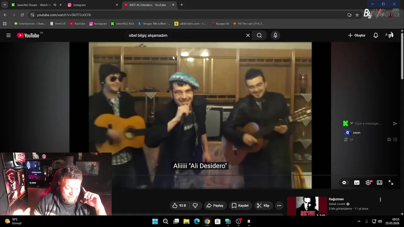Run search with the magnifier button
Image resolution: width=404 pixels, height=227 pixels.
pos(259,35)
